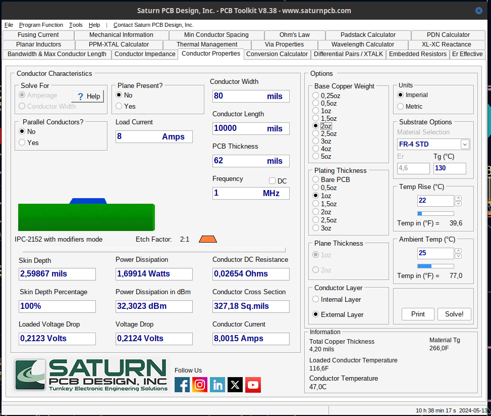Click the Tg (°C) input field
The width and height of the screenshot is (491, 416).
click(x=450, y=168)
